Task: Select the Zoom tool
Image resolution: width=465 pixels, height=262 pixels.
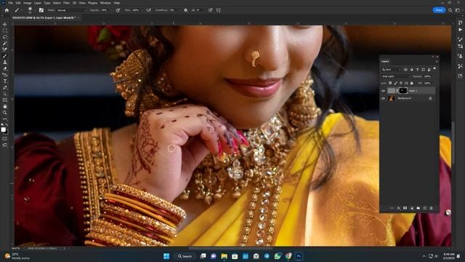Action: coord(5,113)
